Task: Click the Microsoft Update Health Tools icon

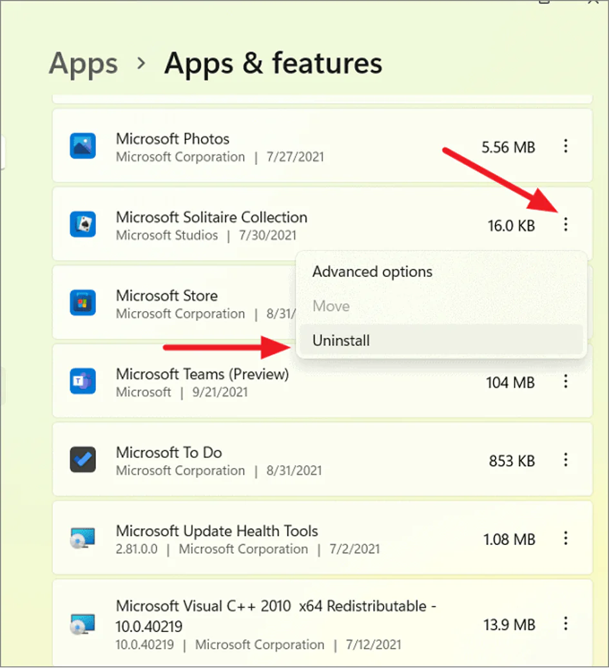Action: pyautogui.click(x=82, y=539)
